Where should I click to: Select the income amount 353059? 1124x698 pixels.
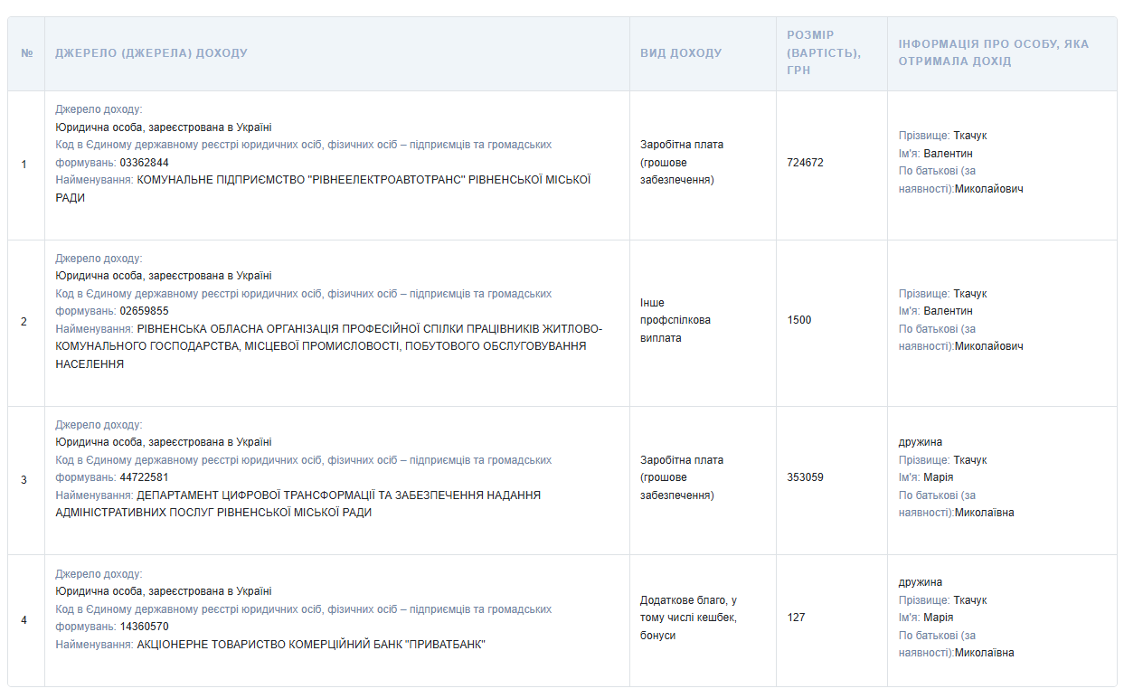805,477
